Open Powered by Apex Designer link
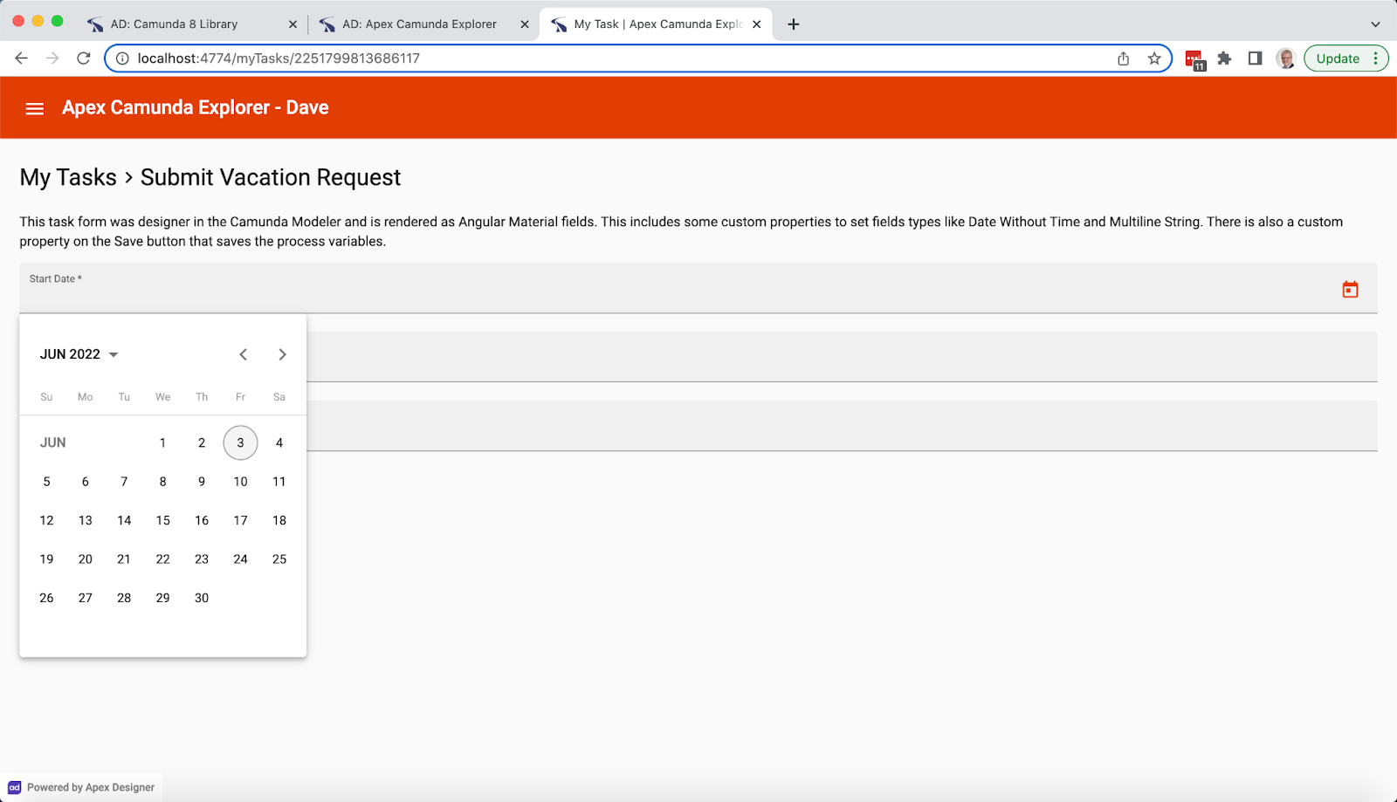Screen dimensions: 1397x802 (82, 787)
